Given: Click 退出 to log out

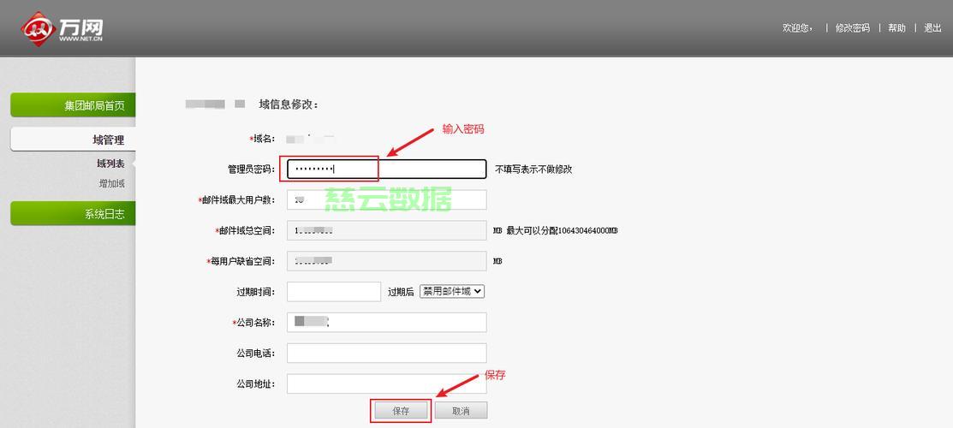Looking at the screenshot, I should [932, 28].
